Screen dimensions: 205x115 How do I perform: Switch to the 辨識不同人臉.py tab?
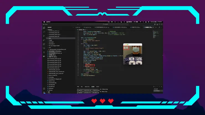[x=135, y=27]
